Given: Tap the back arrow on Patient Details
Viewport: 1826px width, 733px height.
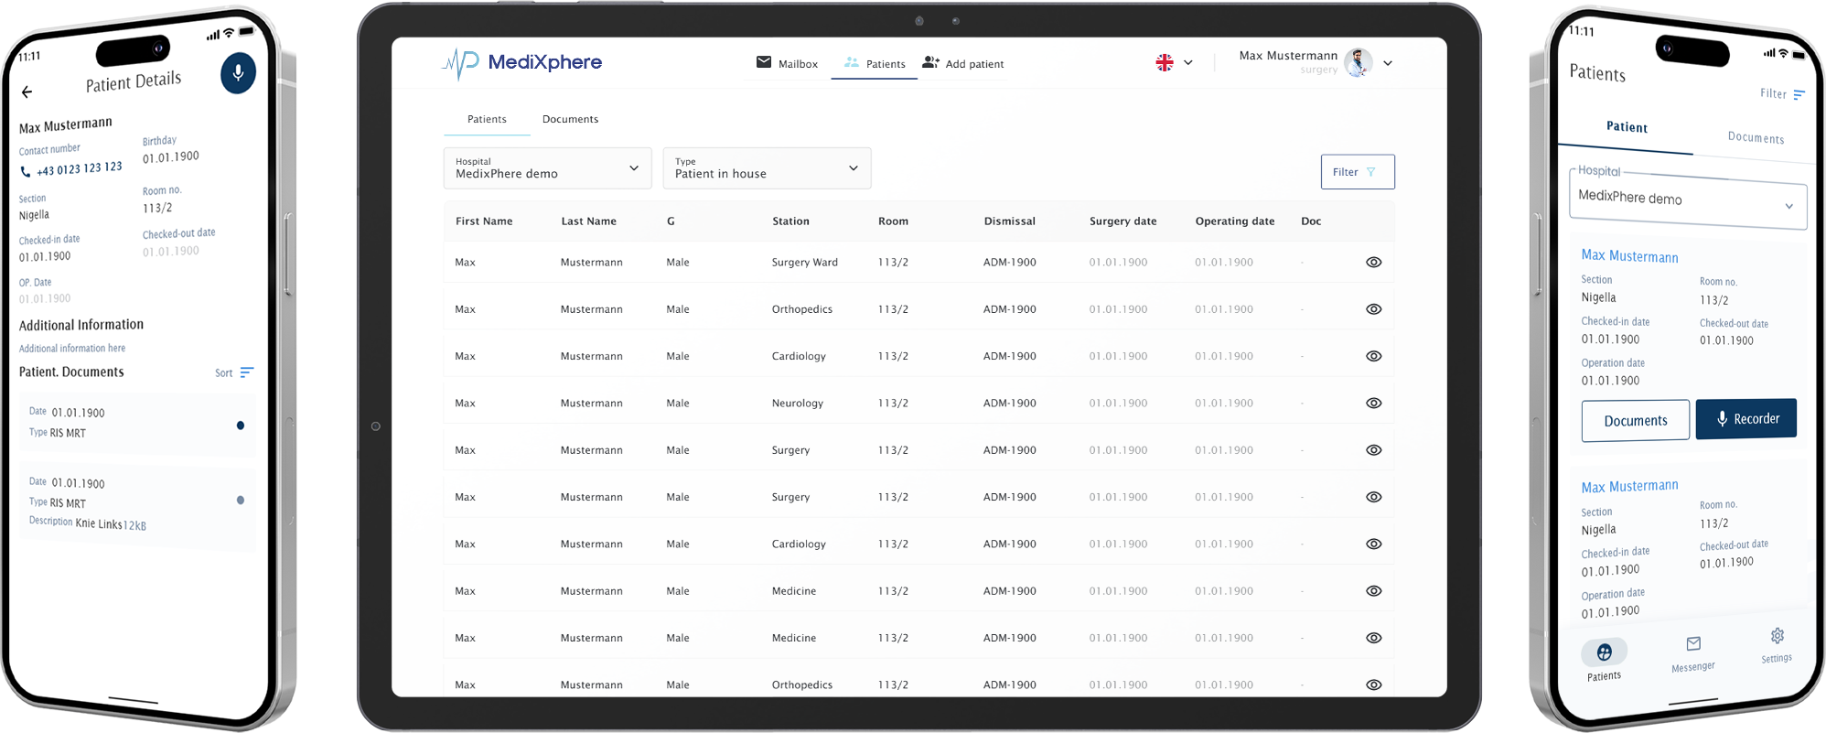Looking at the screenshot, I should pos(27,92).
